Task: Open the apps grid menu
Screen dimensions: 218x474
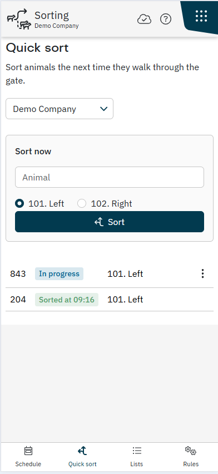Action: click(x=201, y=16)
